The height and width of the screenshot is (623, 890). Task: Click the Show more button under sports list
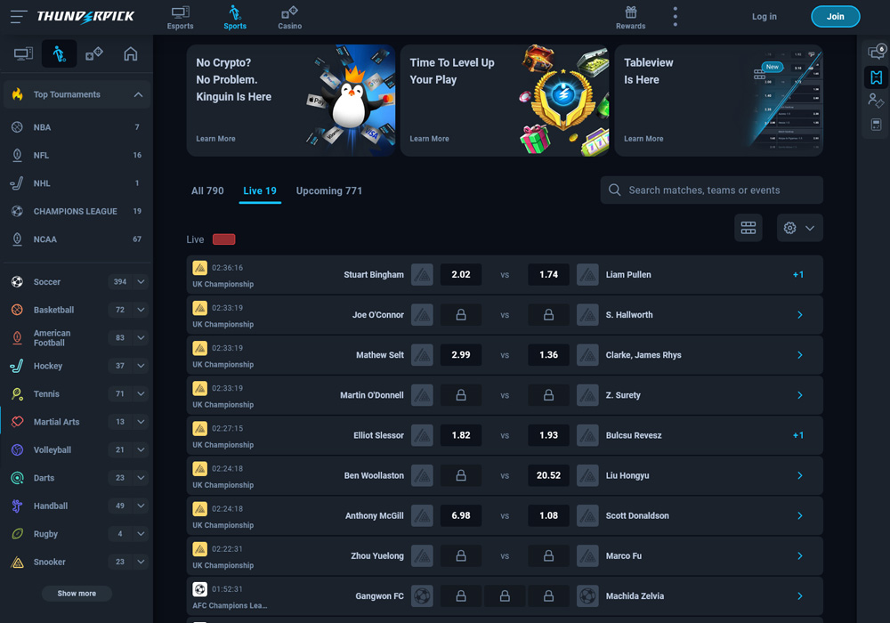tap(77, 593)
